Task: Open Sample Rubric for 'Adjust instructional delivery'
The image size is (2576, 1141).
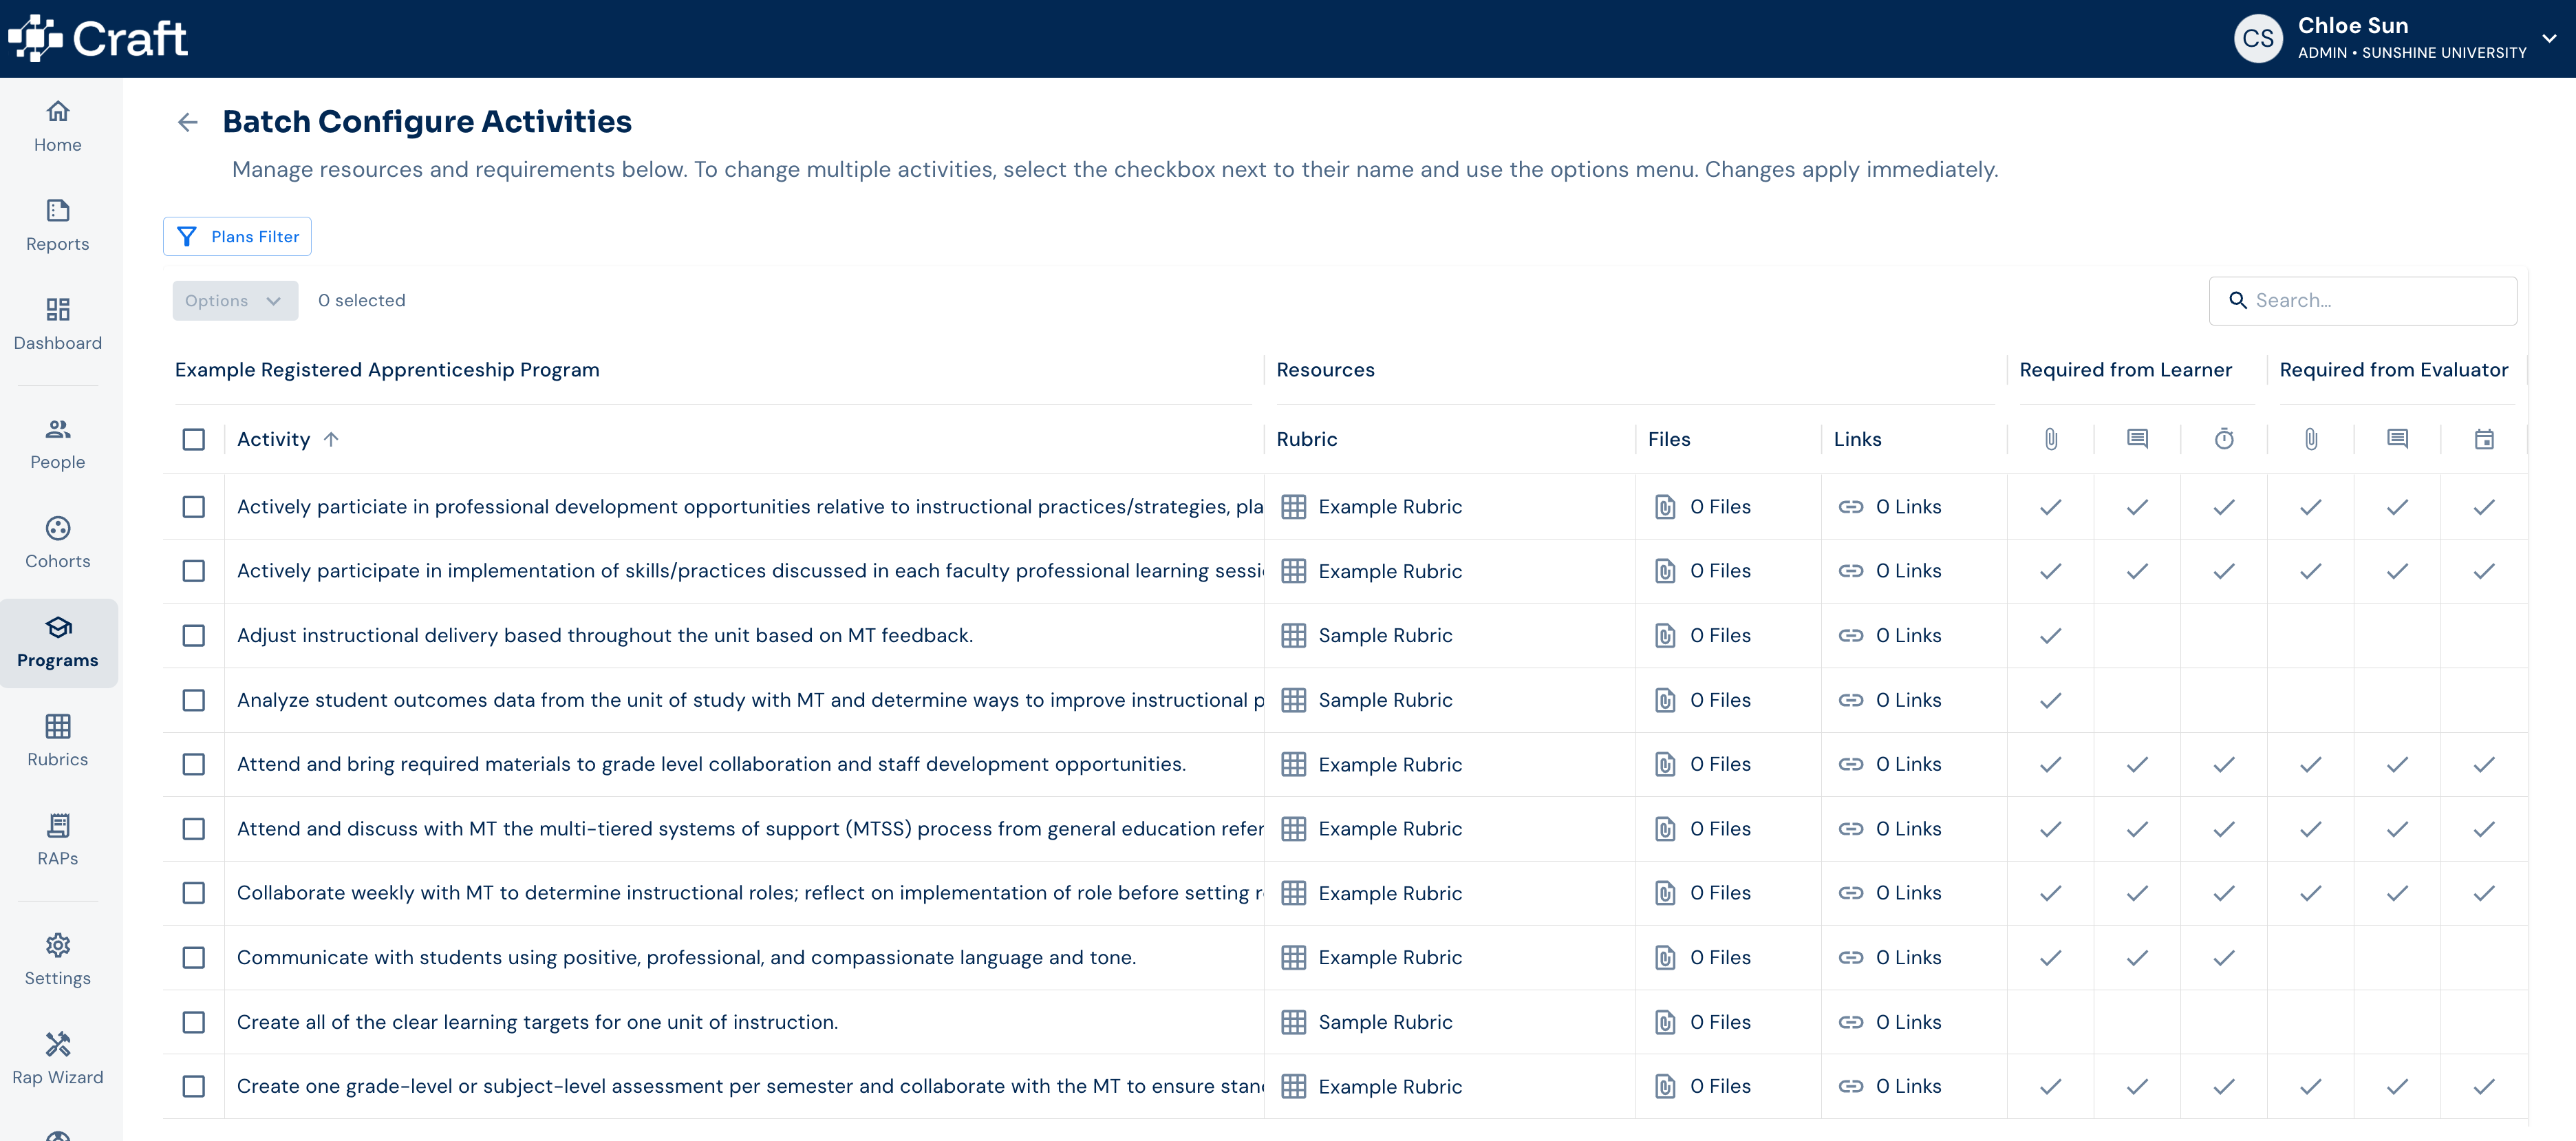Action: click(x=1385, y=636)
